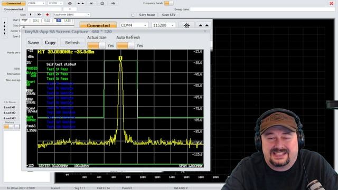Image resolution: width=338 pixels, height=190 pixels.
Task: Expand the Stop row arrow
Action: (5, 26)
